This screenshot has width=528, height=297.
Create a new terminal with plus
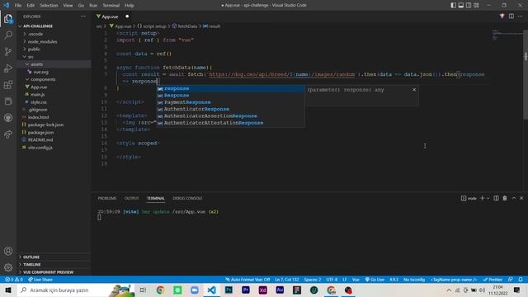[x=482, y=198]
